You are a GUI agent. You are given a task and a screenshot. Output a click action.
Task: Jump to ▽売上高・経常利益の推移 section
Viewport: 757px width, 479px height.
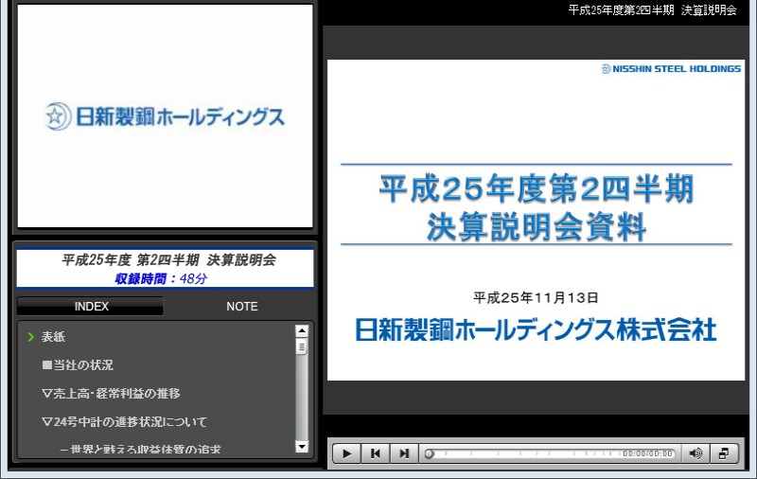point(111,394)
